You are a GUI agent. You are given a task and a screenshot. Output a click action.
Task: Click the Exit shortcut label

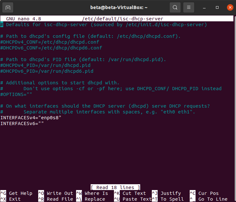tap(15, 199)
